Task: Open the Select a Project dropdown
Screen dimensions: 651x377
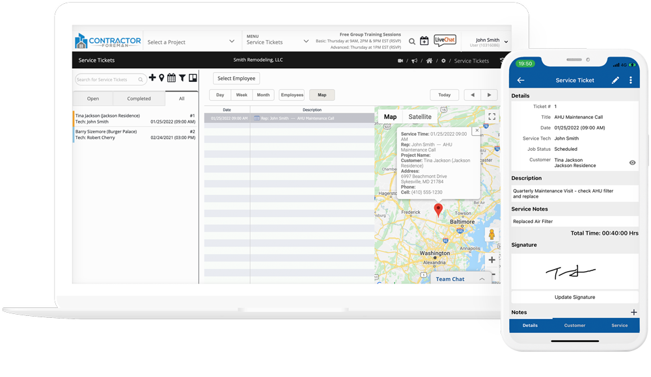Action: [x=191, y=42]
